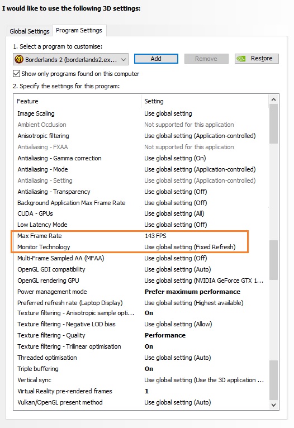Open the Antialiasing - Mode setting value
294x428 pixels.
(200, 169)
